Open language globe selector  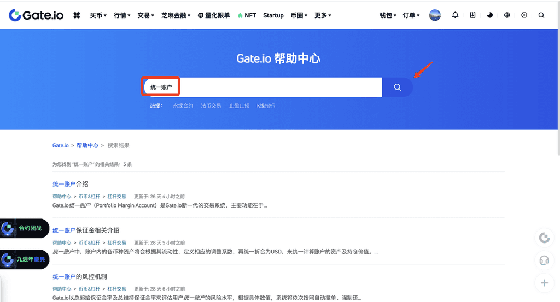[507, 15]
